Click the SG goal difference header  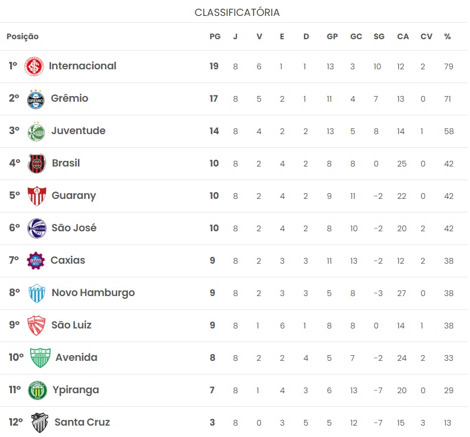(x=379, y=36)
